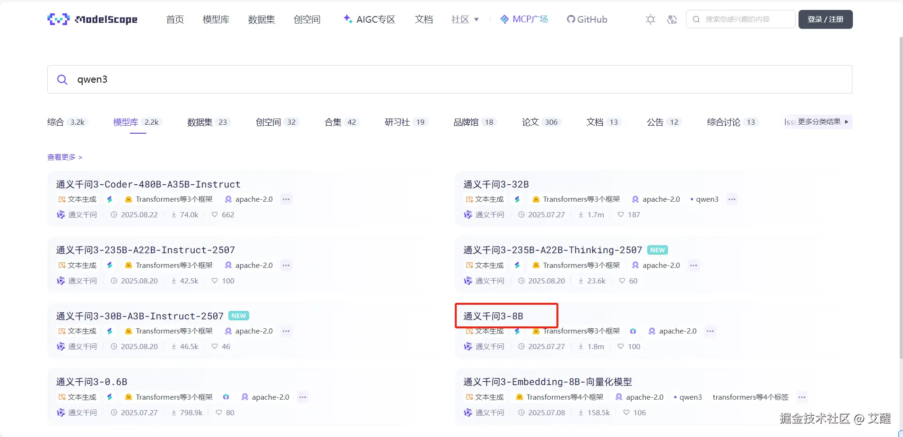
Task: Toggle dark mode with the sun icon
Action: 651,19
